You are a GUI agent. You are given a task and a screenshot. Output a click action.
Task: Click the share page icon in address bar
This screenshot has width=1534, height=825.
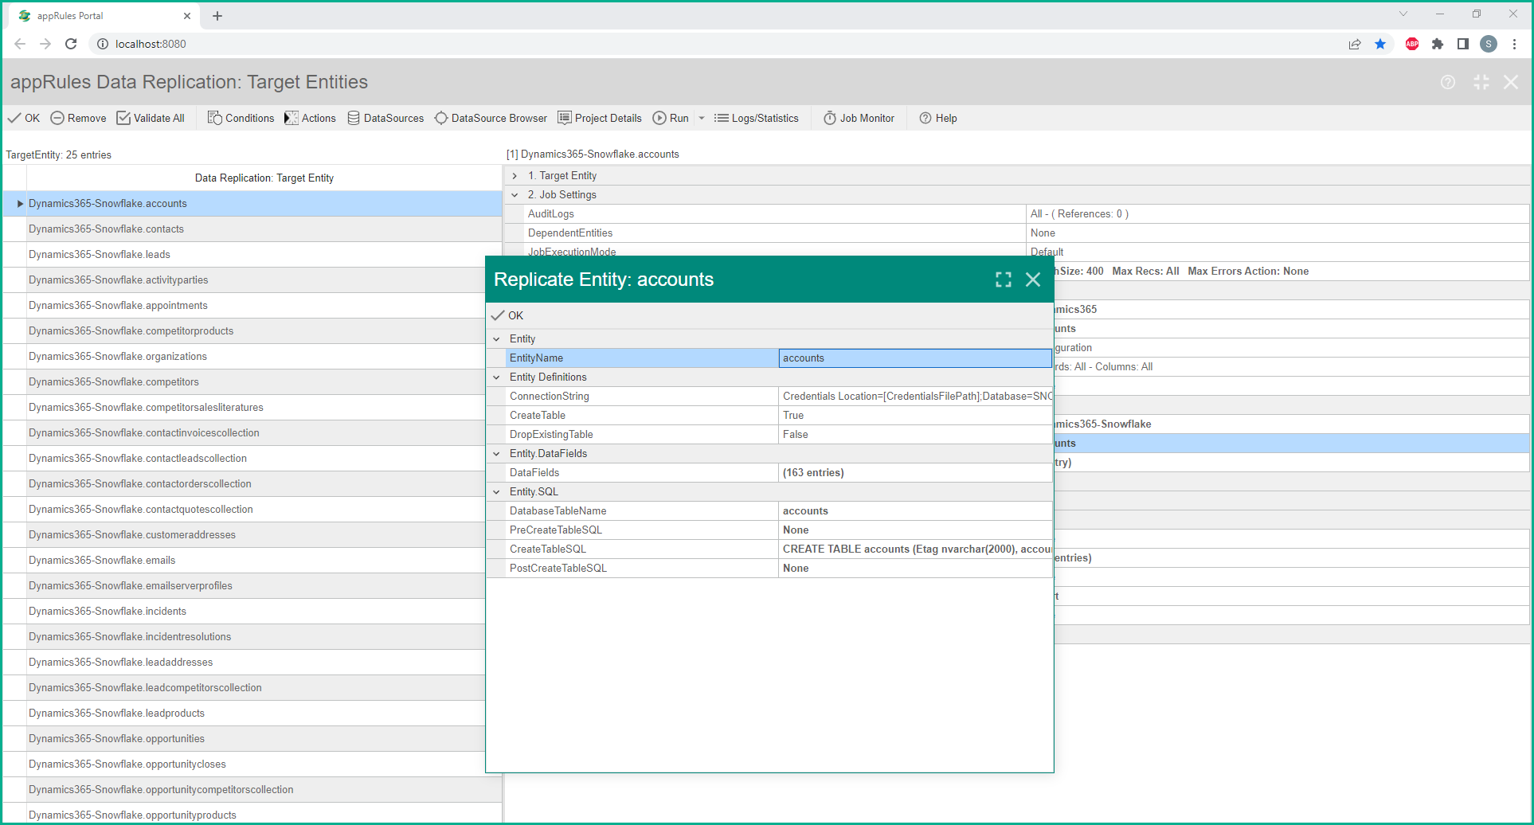[x=1355, y=44]
